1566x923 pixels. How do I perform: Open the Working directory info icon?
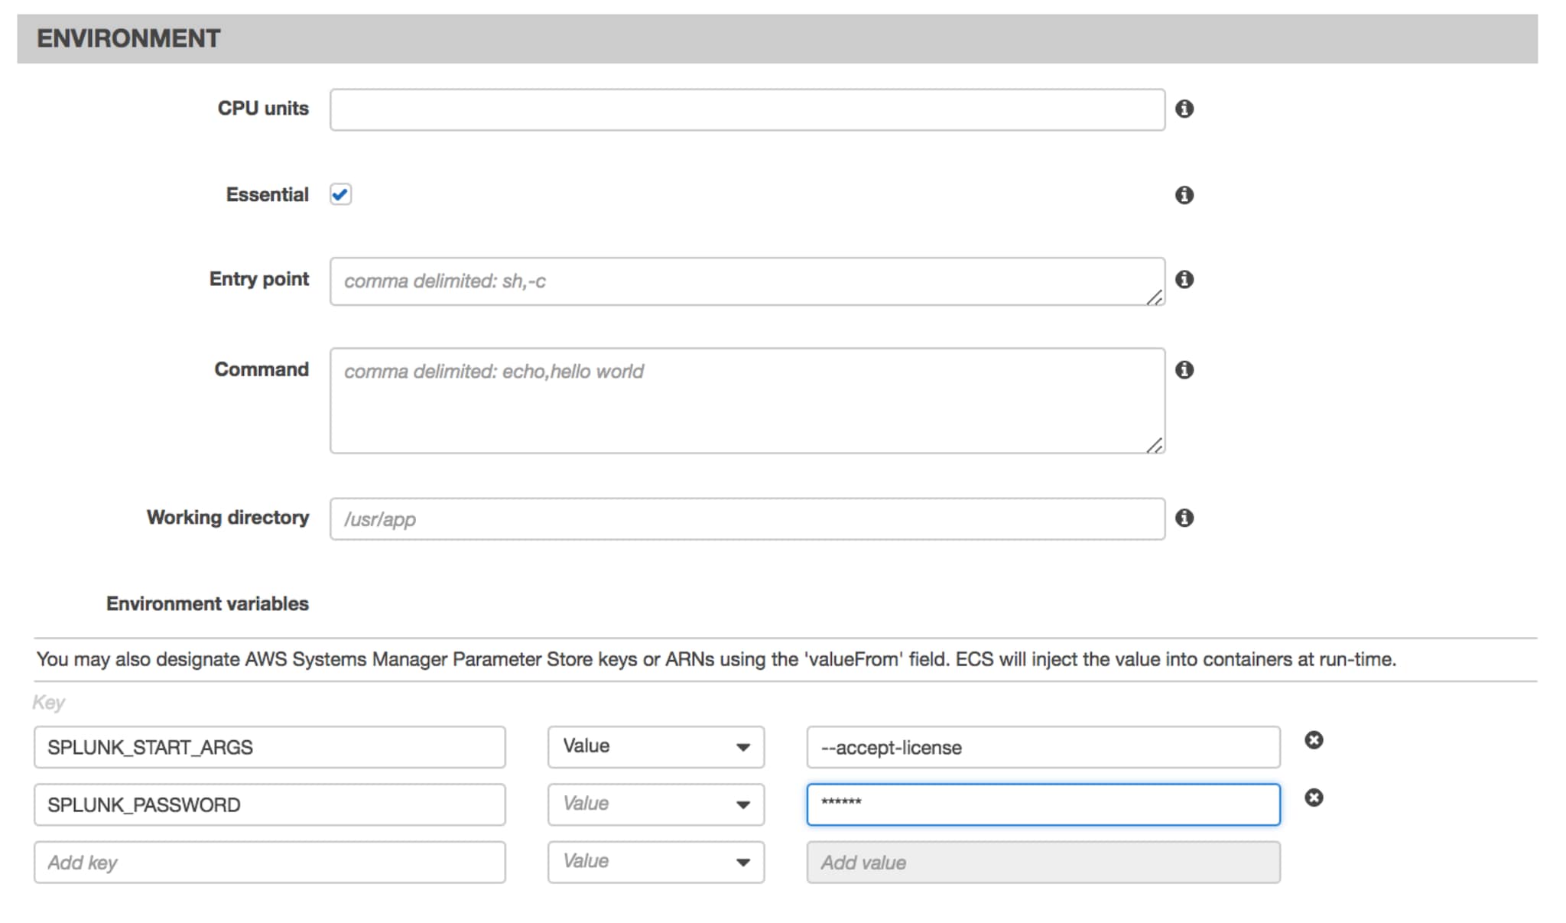(1184, 518)
